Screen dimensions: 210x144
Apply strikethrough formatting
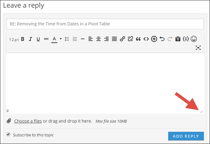coord(46,39)
